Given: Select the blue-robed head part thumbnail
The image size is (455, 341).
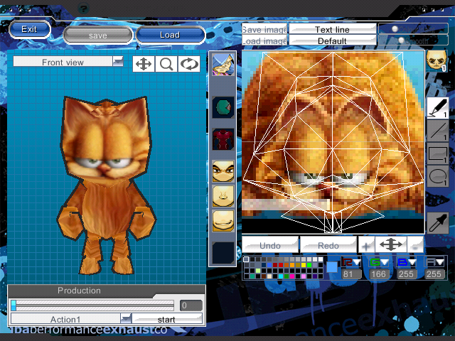Looking at the screenshot, I should [223, 65].
